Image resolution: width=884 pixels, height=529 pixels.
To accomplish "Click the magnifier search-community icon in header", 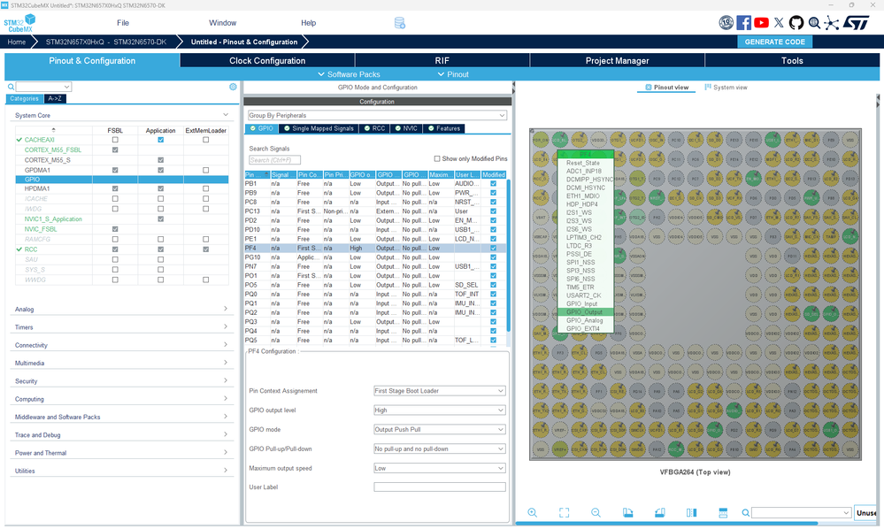I will pyautogui.click(x=814, y=22).
